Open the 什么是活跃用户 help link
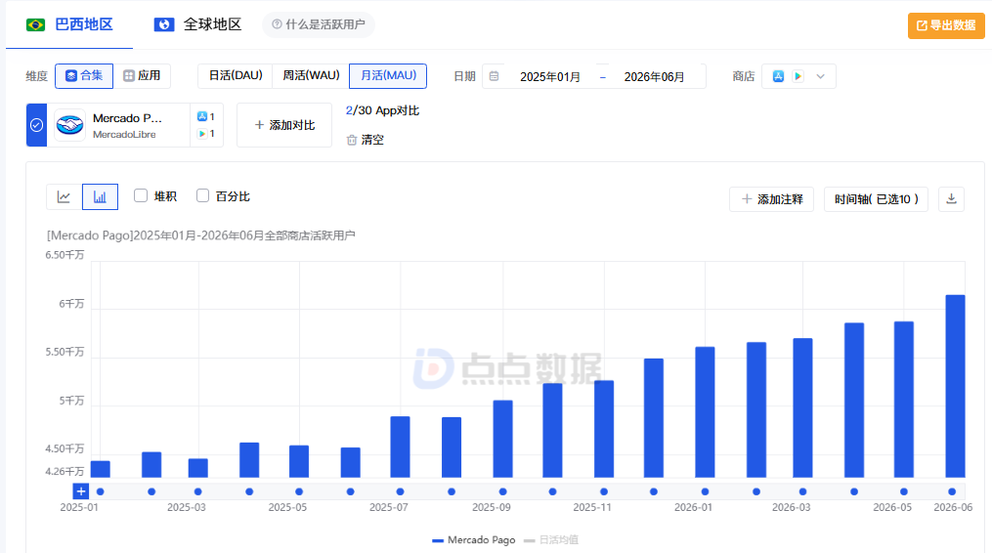Screen dimensions: 992x553 (319, 24)
